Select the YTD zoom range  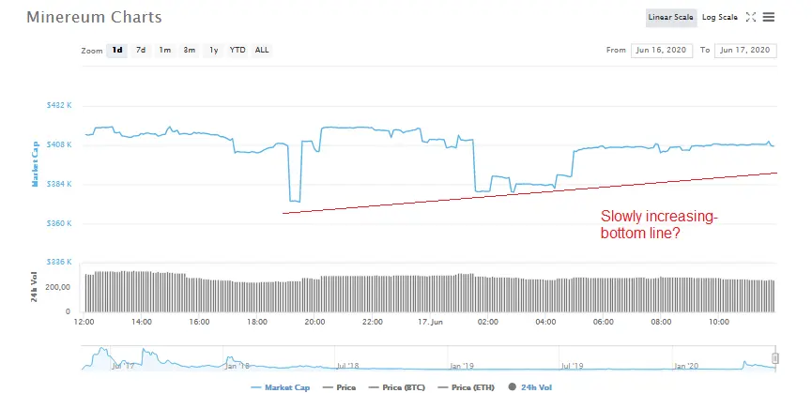point(237,50)
